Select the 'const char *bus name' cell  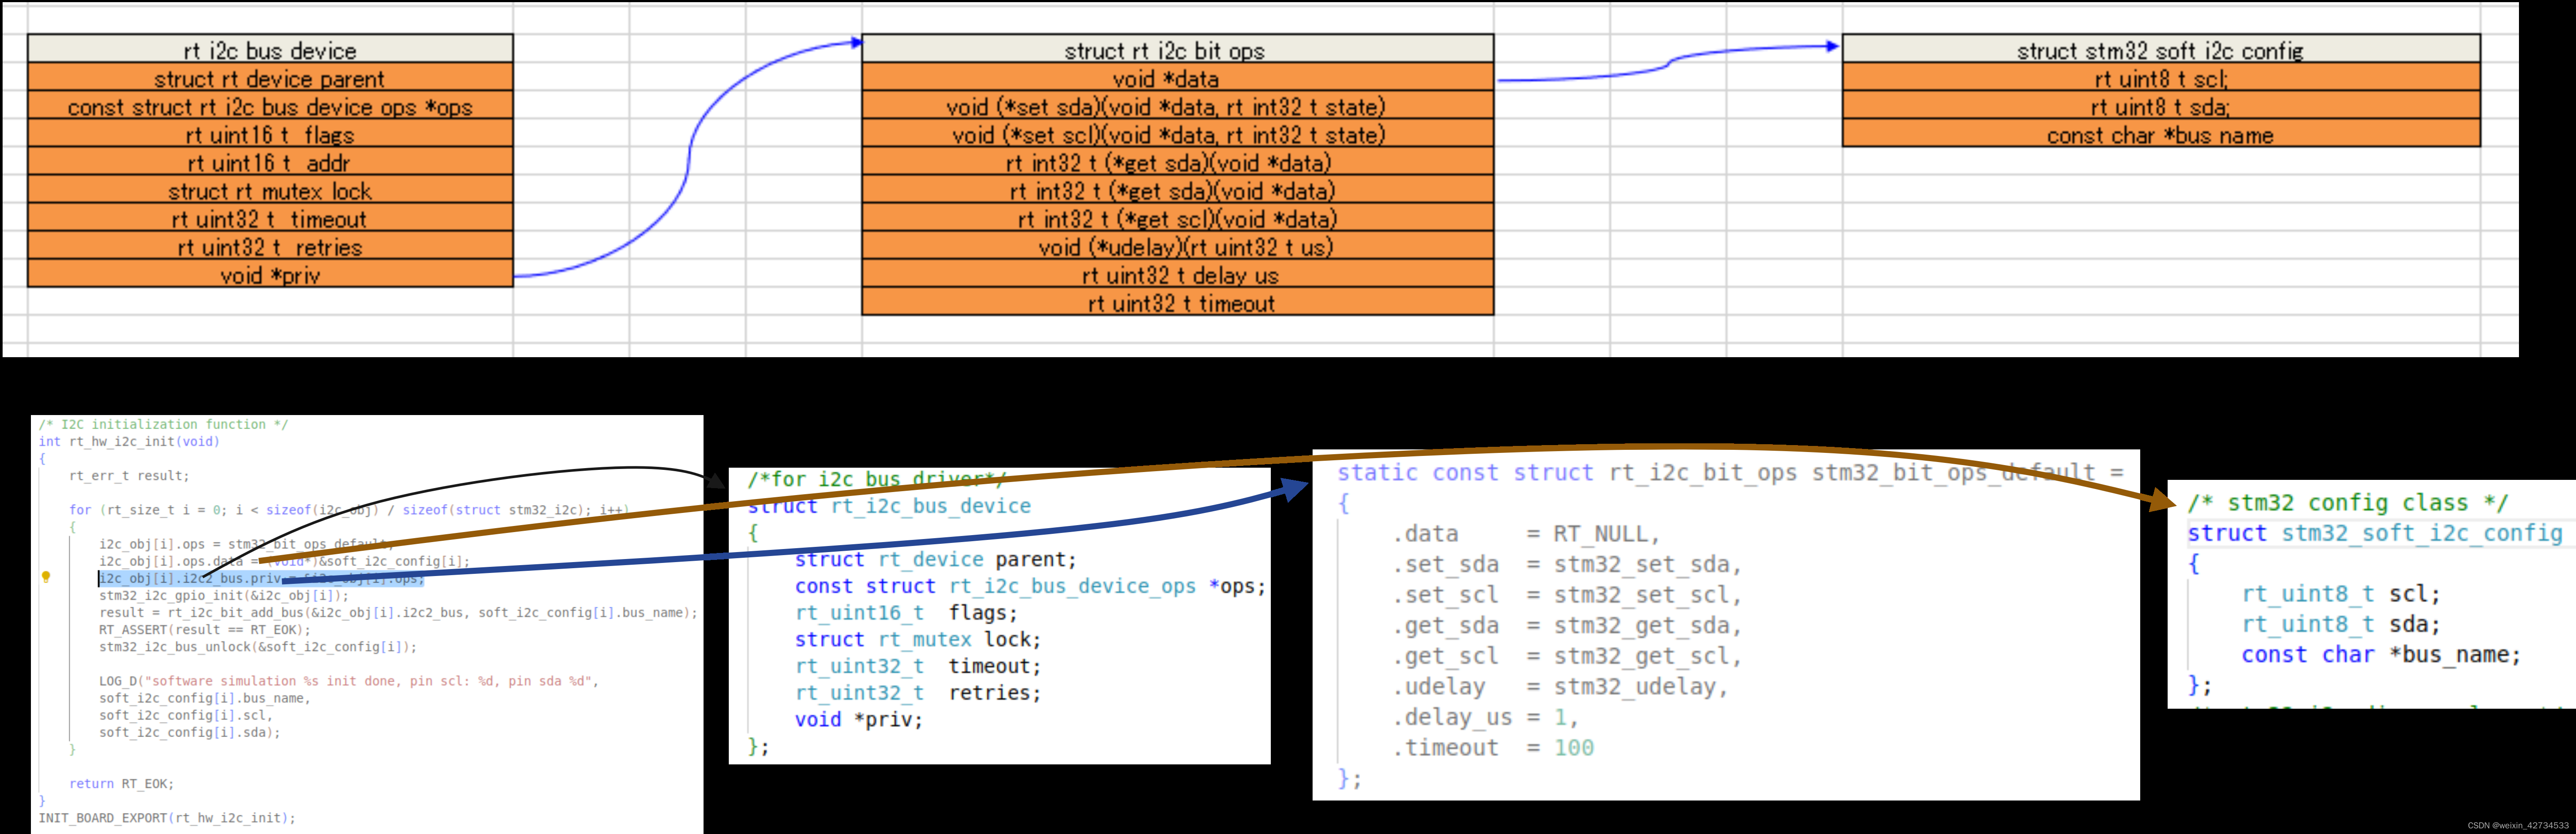pos(2160,135)
